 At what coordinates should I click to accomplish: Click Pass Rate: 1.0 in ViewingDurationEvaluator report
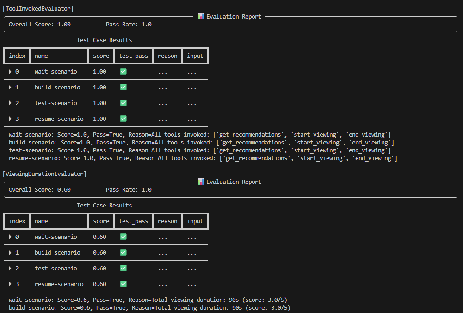click(x=129, y=189)
